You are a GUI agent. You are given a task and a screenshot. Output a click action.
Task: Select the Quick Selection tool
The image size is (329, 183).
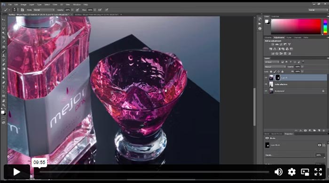pos(4,33)
